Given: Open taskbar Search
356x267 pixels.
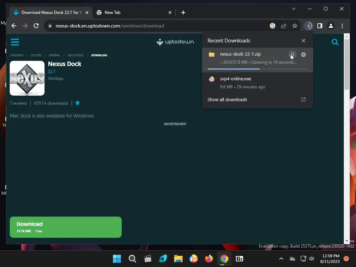Looking at the screenshot, I should [132, 259].
